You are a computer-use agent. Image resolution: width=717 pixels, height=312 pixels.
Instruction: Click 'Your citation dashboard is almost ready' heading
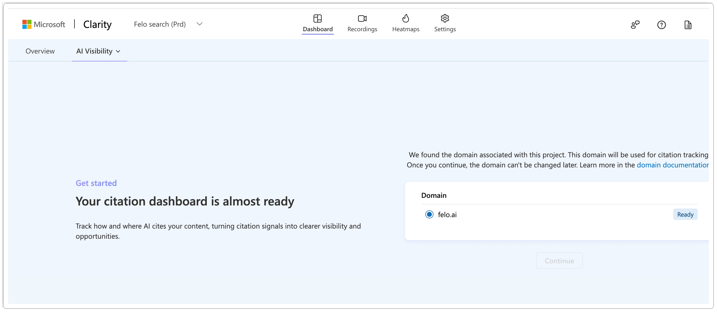tap(185, 201)
